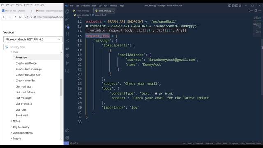Open Run and Debug view in activity bar
The width and height of the screenshot is (263, 148).
67,19
